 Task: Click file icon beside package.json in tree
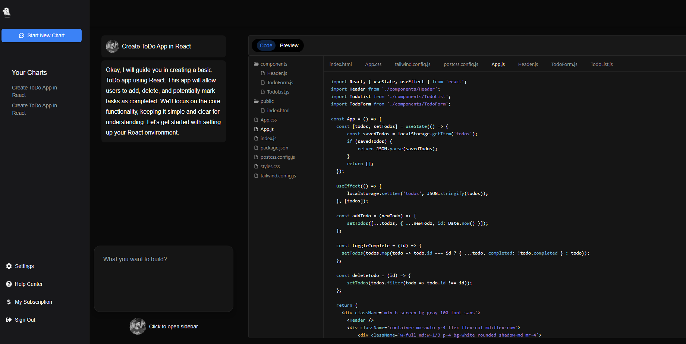click(x=256, y=148)
